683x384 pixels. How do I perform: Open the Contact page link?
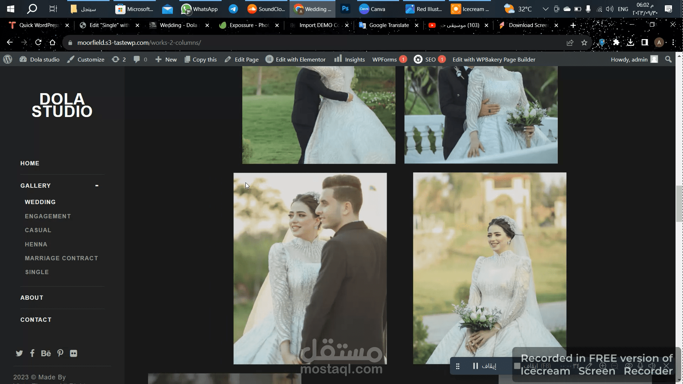point(36,320)
